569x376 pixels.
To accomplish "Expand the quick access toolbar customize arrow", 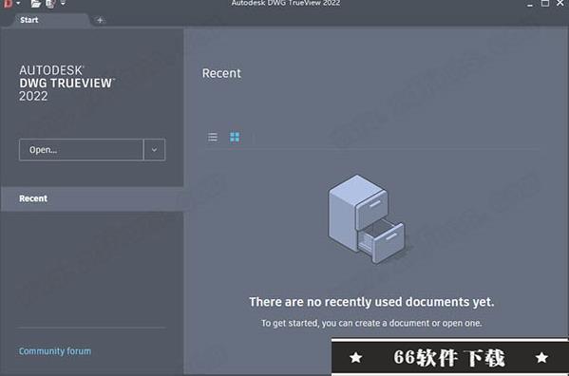I will point(63,3).
